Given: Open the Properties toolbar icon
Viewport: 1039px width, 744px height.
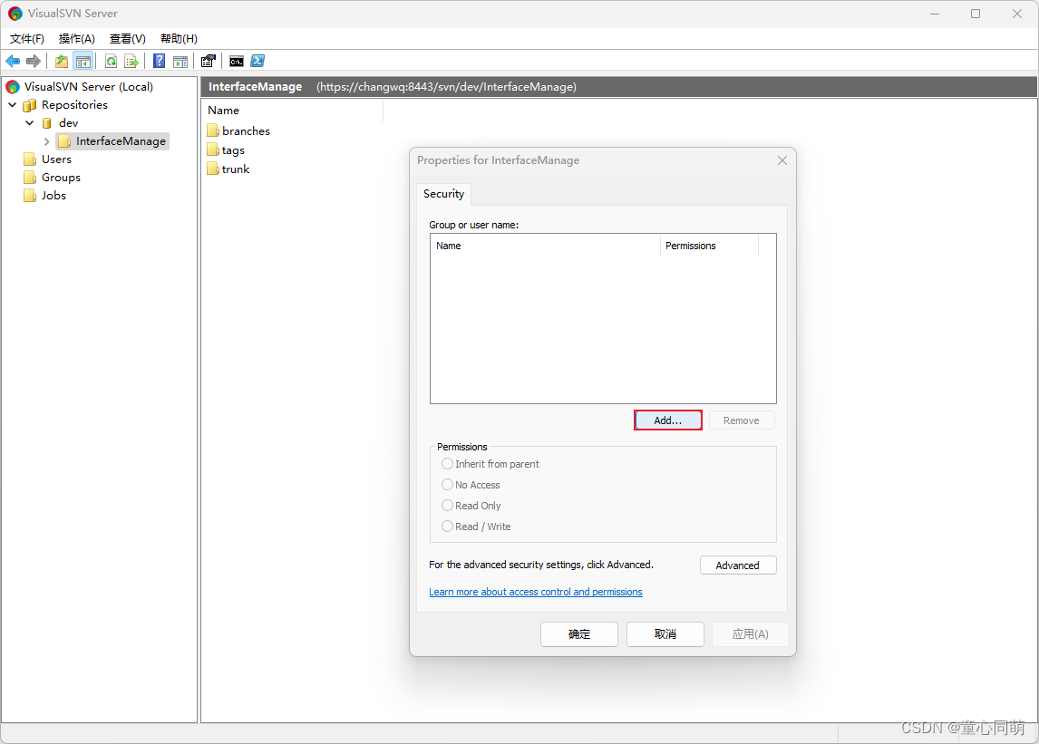Looking at the screenshot, I should click(x=208, y=62).
